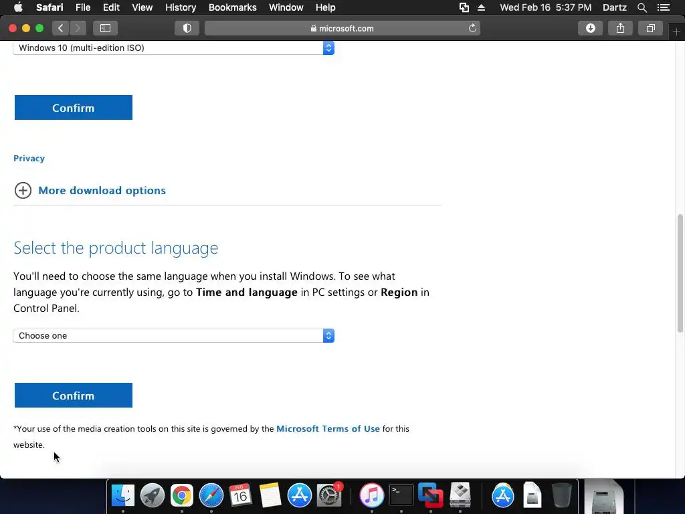The width and height of the screenshot is (685, 514).
Task: Click the Apple menu logo
Action: pyautogui.click(x=18, y=7)
